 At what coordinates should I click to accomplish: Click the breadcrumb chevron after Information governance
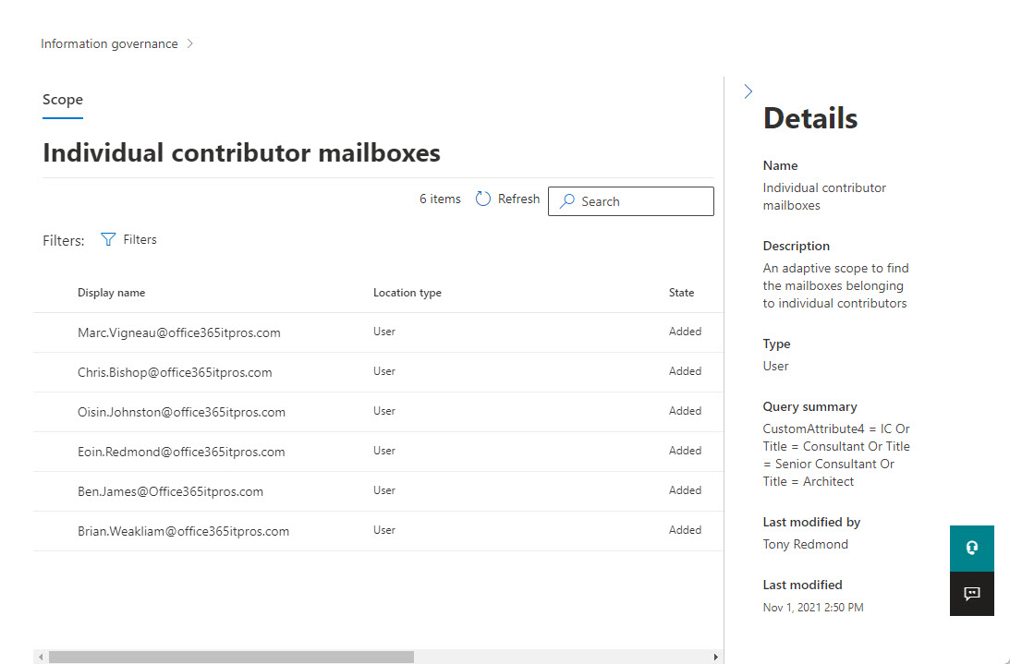[x=190, y=42]
